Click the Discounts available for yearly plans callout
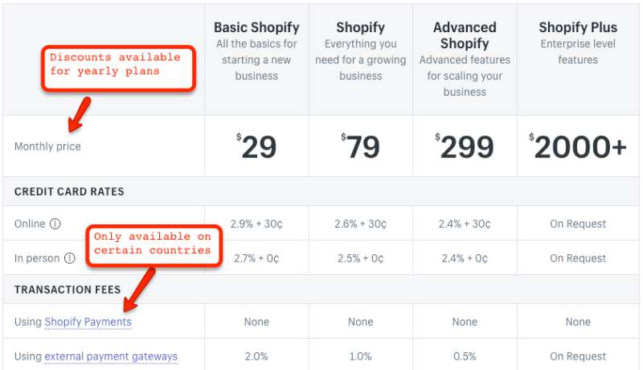Viewport: 643px width, 370px height. point(118,68)
